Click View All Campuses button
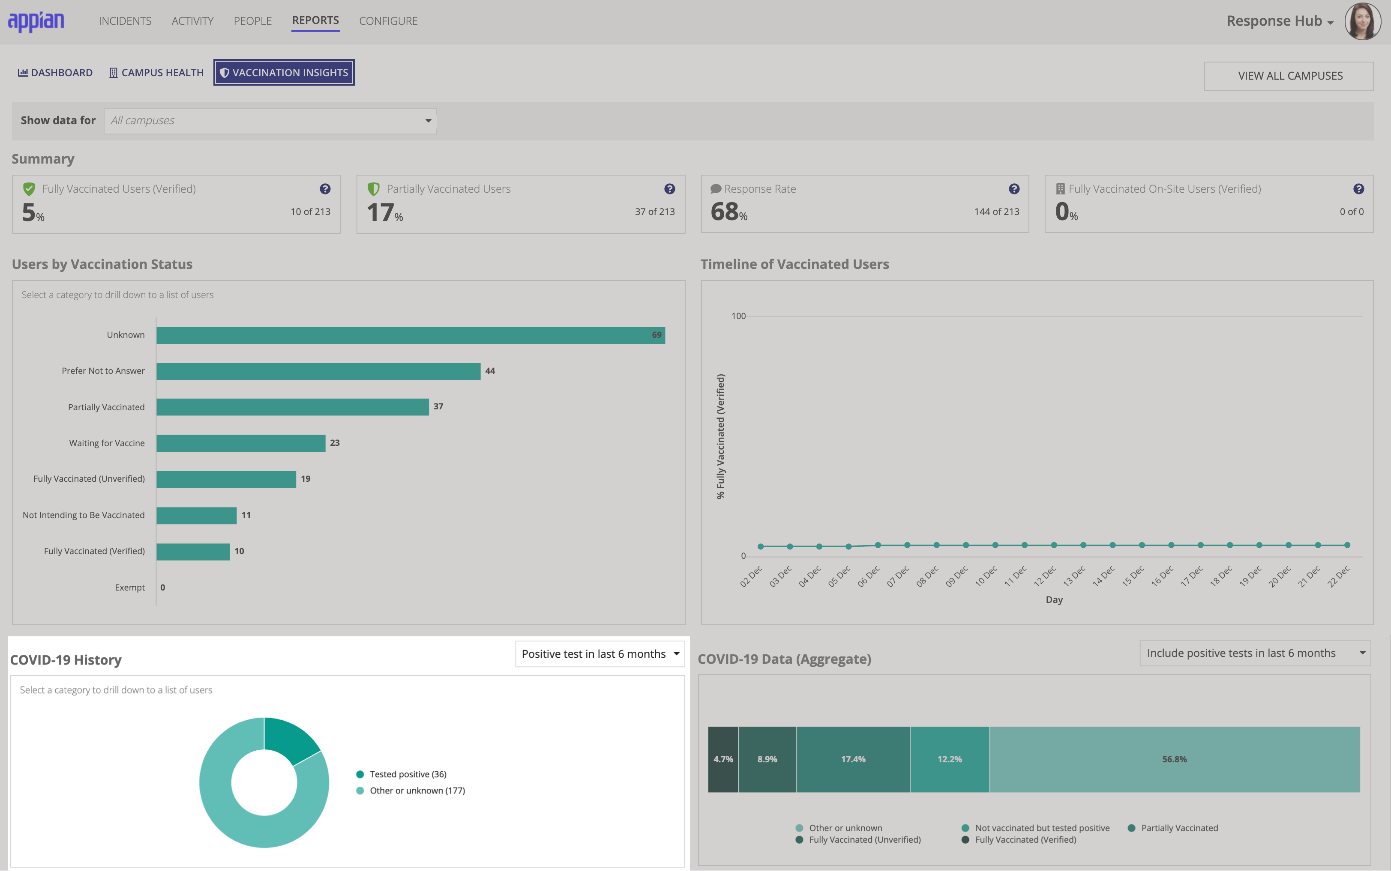The height and width of the screenshot is (871, 1391). [1289, 76]
